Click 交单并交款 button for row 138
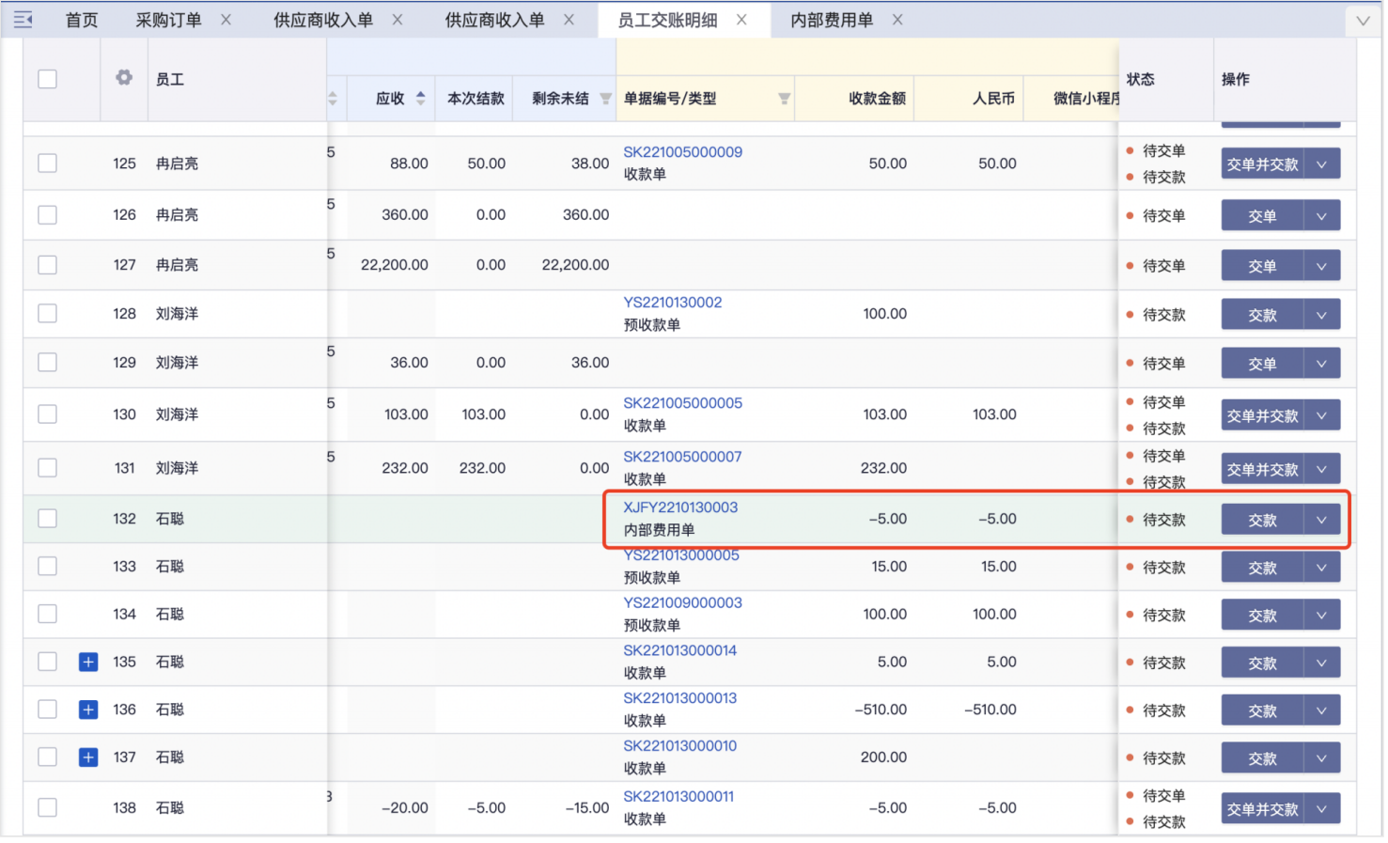The image size is (1388, 843). point(1261,809)
